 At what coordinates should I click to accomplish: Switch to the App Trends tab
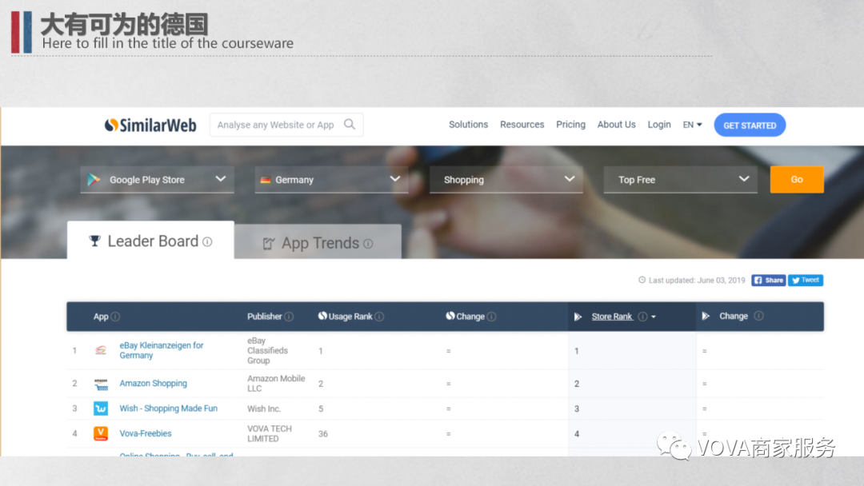tap(318, 242)
